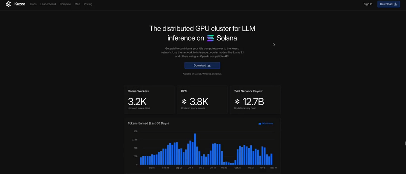Click the Oct 25 axis label

(238, 168)
